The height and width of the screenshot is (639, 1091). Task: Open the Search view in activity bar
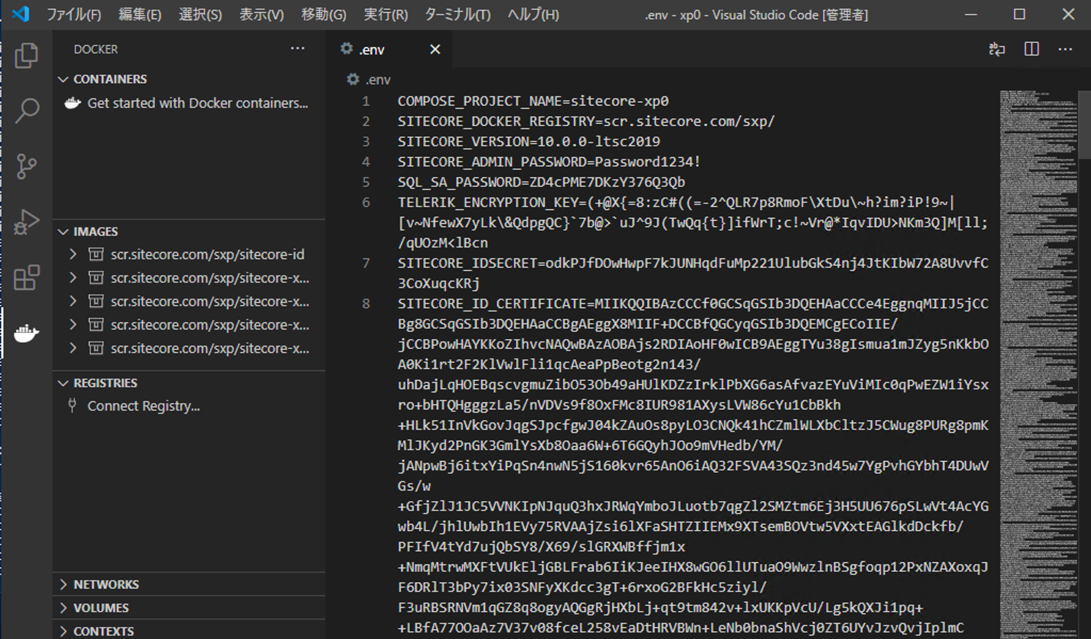click(27, 111)
